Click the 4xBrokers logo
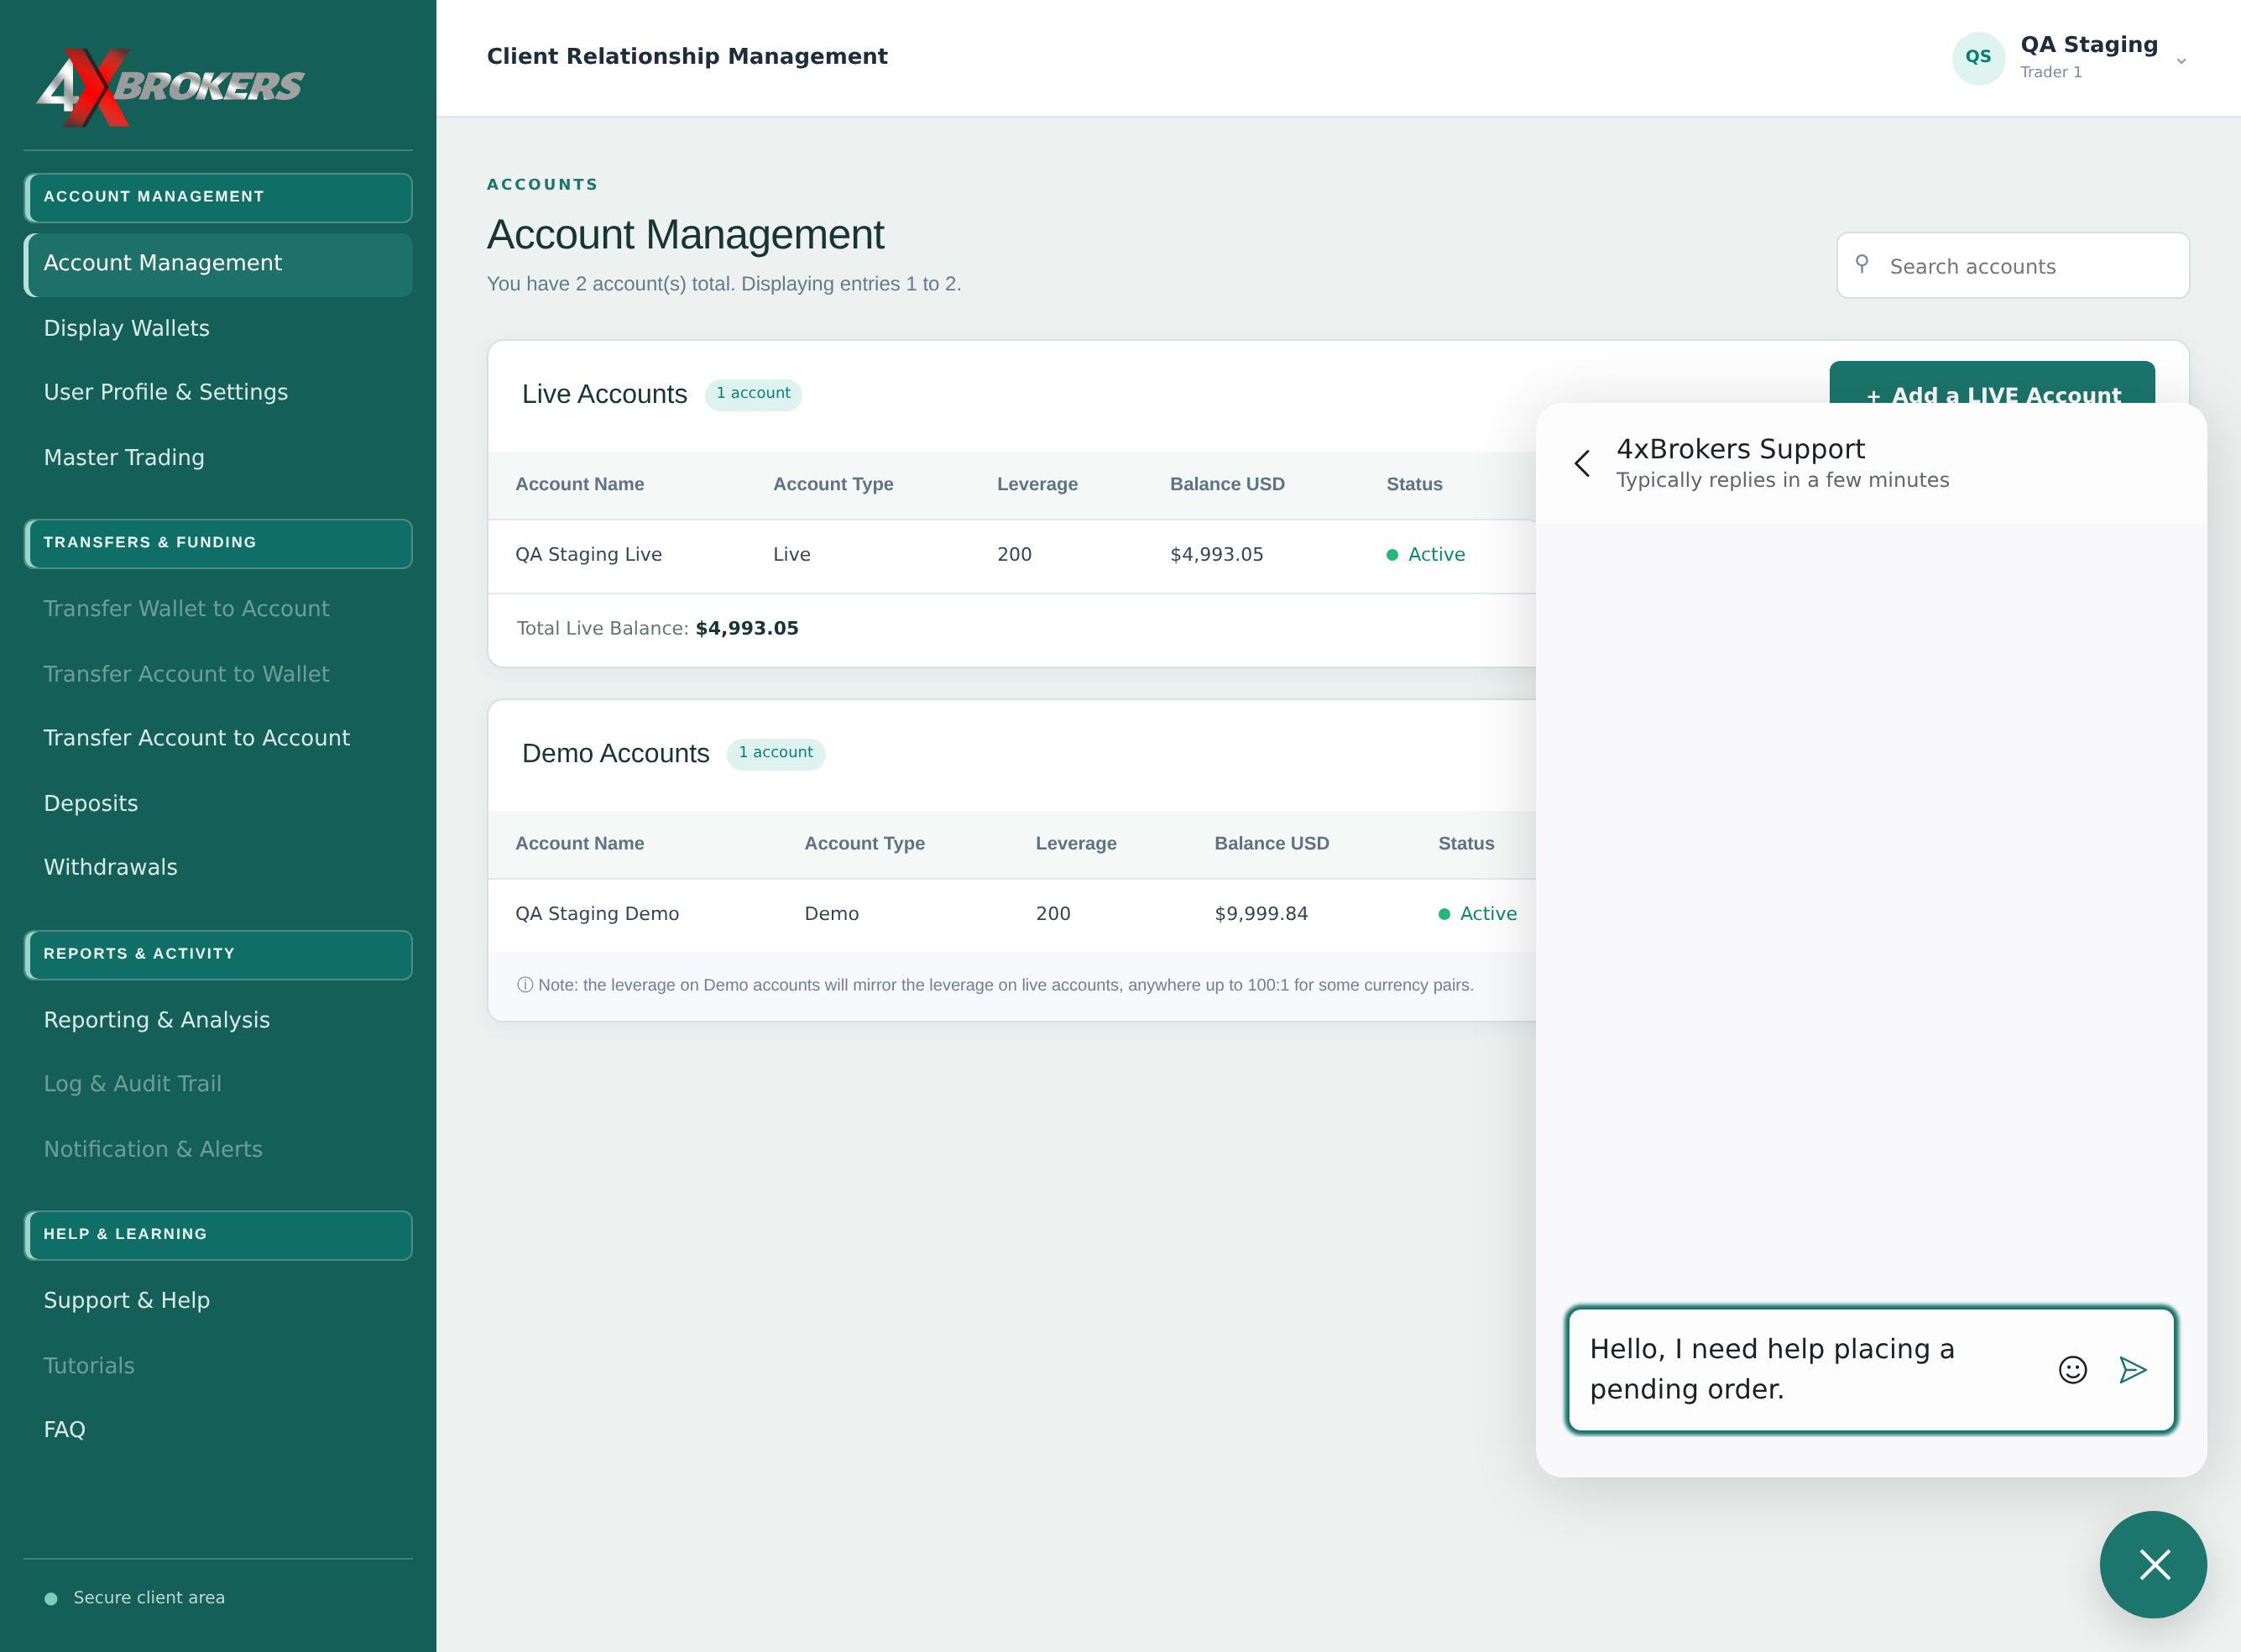Screen dimensions: 2241x1652 coord(170,87)
